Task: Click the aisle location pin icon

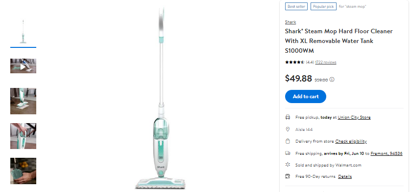Action: (x=288, y=129)
